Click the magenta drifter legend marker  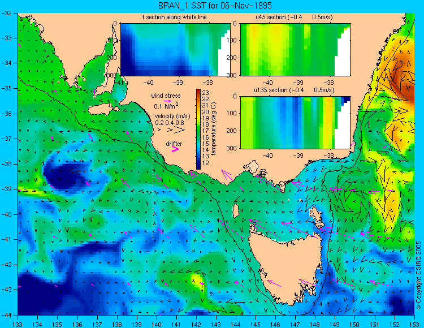(175, 149)
